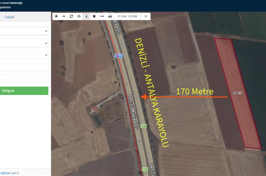Open the topmost dropdown in the query form
The height and width of the screenshot is (176, 266).
click(x=24, y=31)
